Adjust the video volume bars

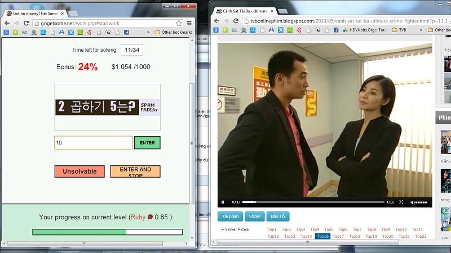(421, 202)
